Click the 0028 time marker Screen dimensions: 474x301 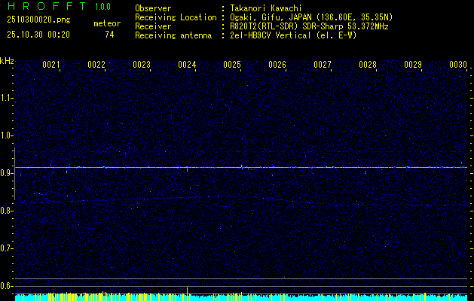(368, 65)
